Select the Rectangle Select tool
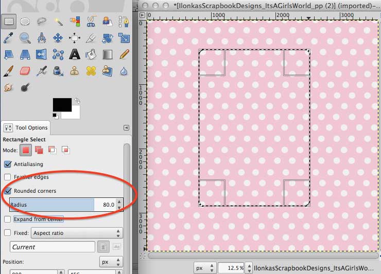Viewport: 381px width, 274px height. pos(9,22)
